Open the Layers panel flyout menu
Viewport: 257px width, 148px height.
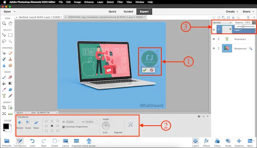click(254, 18)
